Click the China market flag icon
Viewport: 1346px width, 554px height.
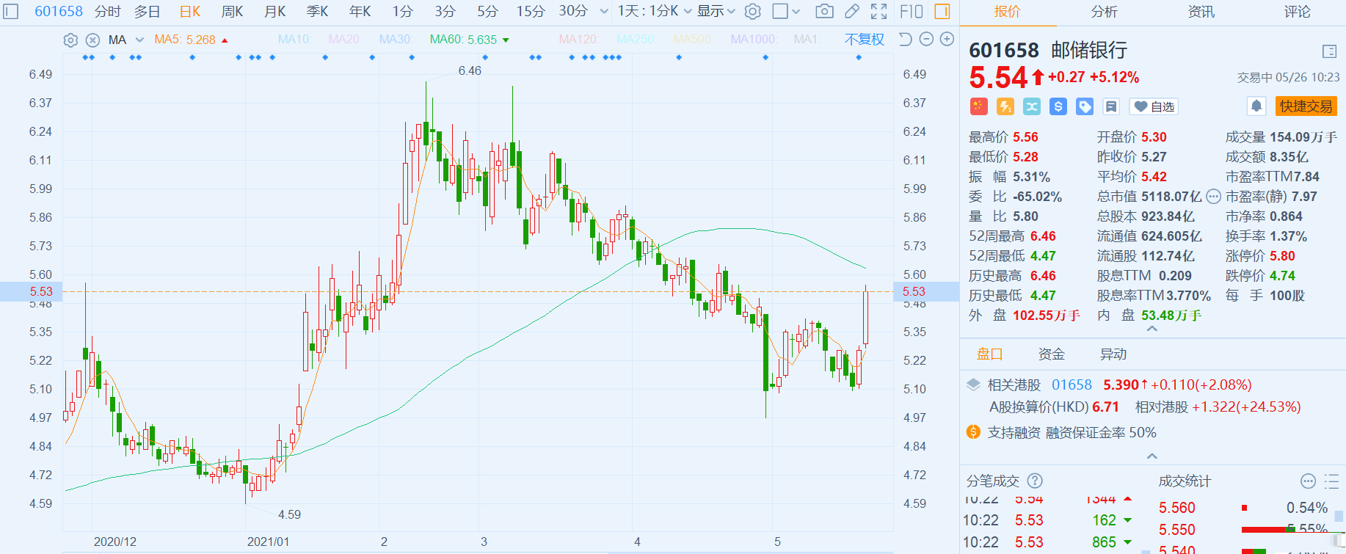[x=978, y=106]
